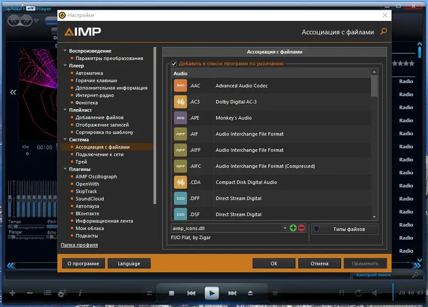428x307 pixels.
Task: Select Подключение к сети in settings tree
Action: pos(100,154)
